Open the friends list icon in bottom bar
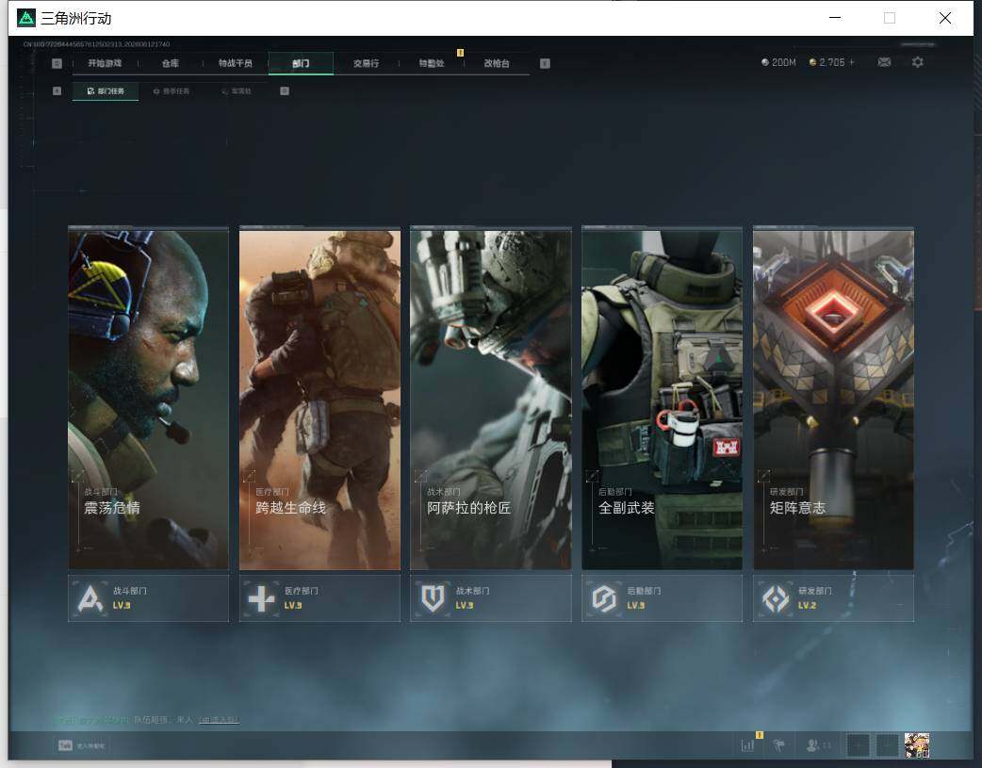The image size is (982, 768). pyautogui.click(x=813, y=744)
